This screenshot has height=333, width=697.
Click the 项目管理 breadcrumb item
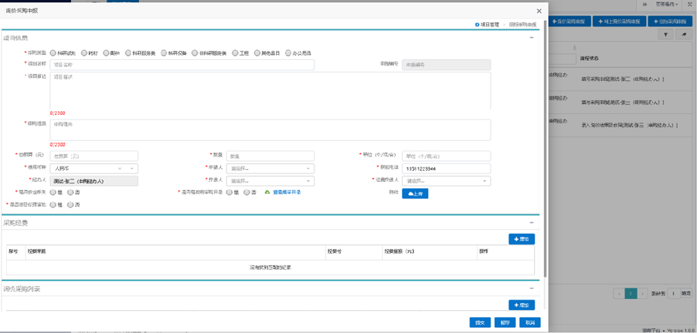(x=487, y=24)
